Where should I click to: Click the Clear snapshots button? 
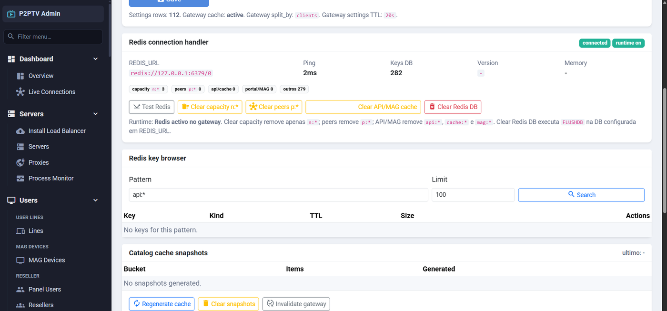coord(228,304)
